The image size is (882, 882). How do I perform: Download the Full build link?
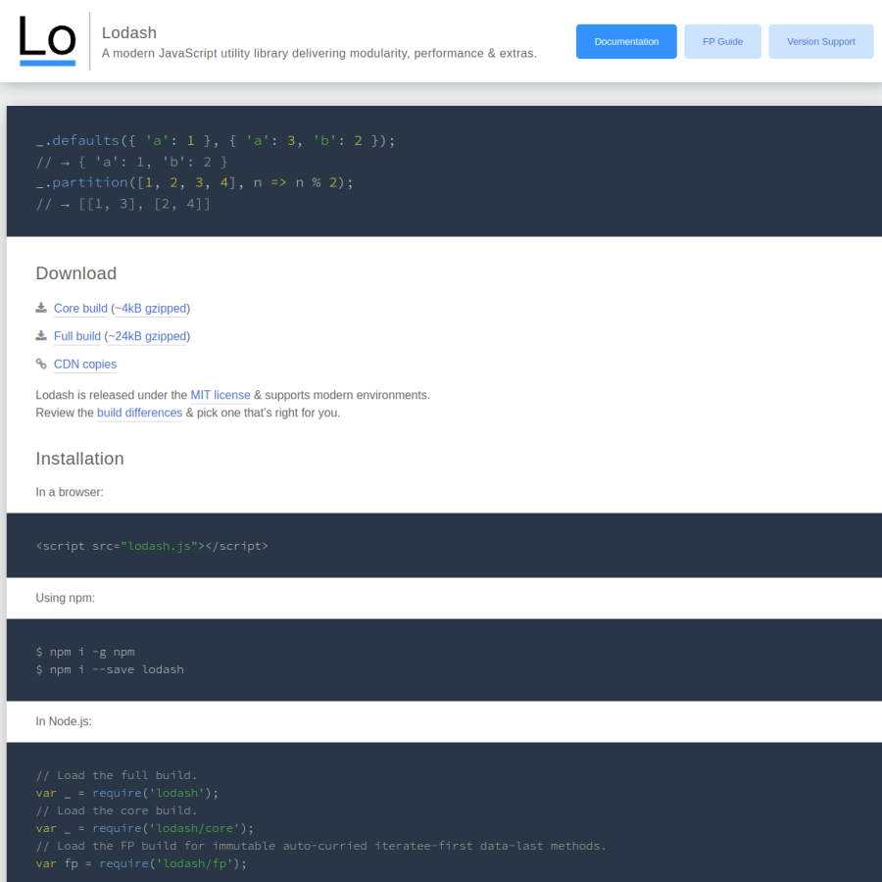(77, 336)
